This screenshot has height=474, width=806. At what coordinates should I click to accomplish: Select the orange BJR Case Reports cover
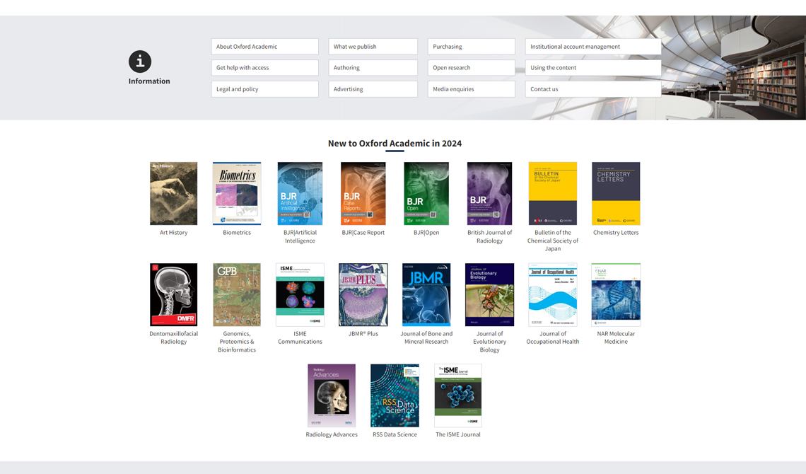tap(363, 193)
